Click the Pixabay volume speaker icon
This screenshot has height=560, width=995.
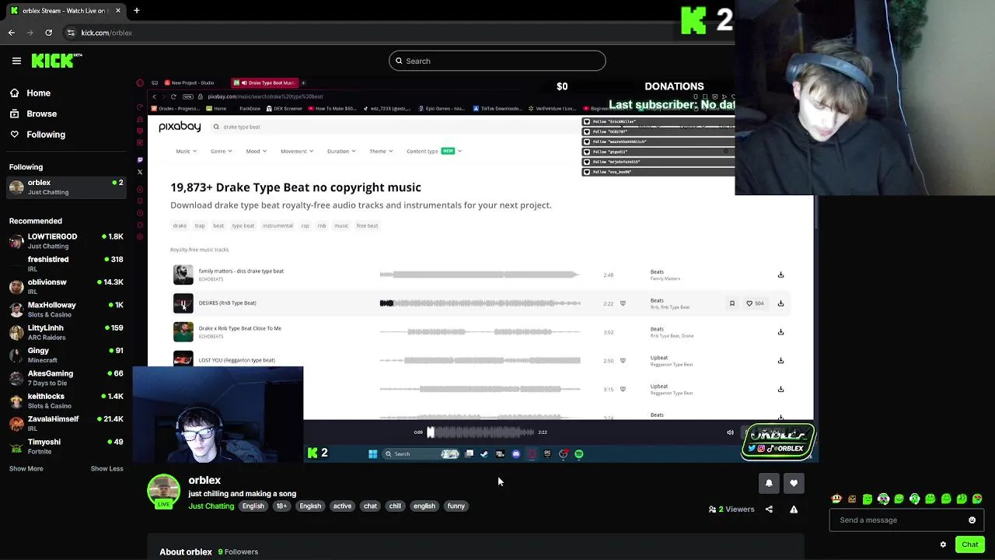[730, 432]
